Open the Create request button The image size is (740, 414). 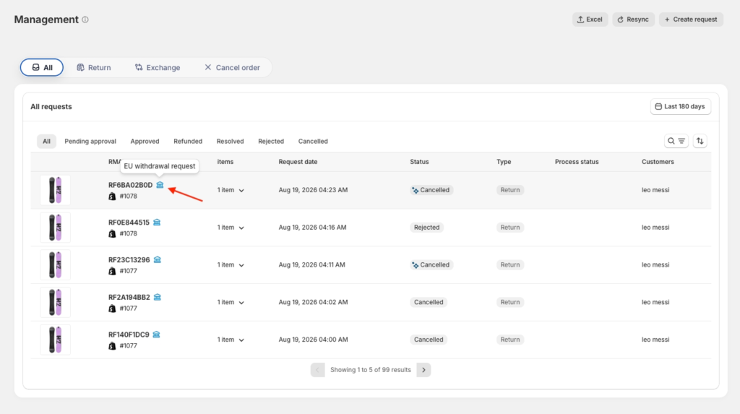691,20
